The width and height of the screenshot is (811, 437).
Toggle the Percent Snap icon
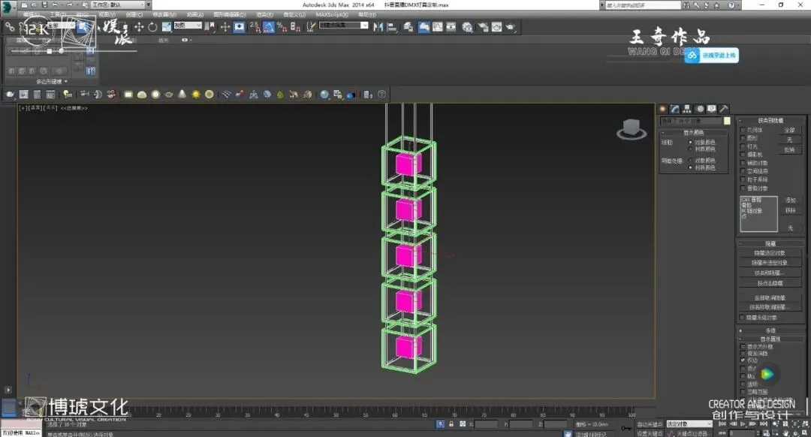(x=282, y=27)
